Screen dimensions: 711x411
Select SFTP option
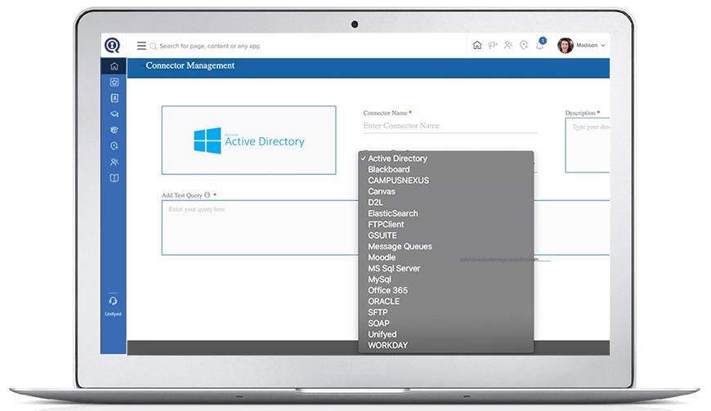pos(445,312)
